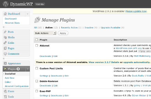
Task: Edit Custom Post Limits plugin
Action: point(67,76)
